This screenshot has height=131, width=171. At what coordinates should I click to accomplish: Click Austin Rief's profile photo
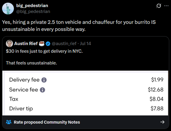point(9,44)
